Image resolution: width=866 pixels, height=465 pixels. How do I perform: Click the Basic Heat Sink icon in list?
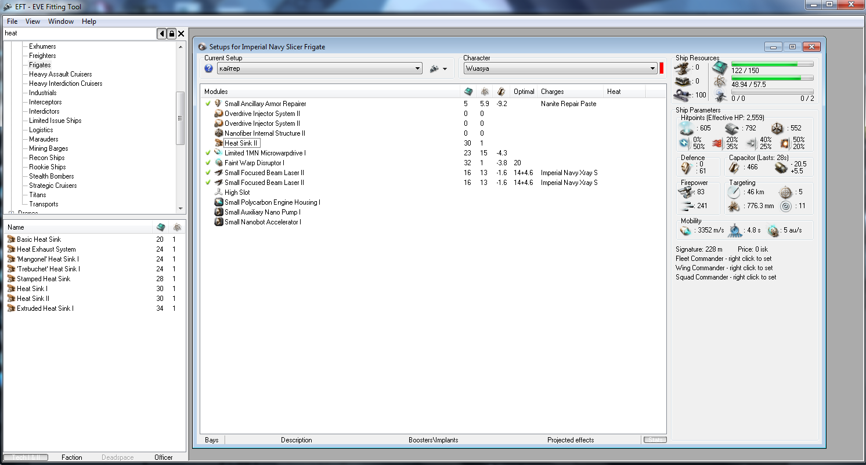click(x=11, y=239)
